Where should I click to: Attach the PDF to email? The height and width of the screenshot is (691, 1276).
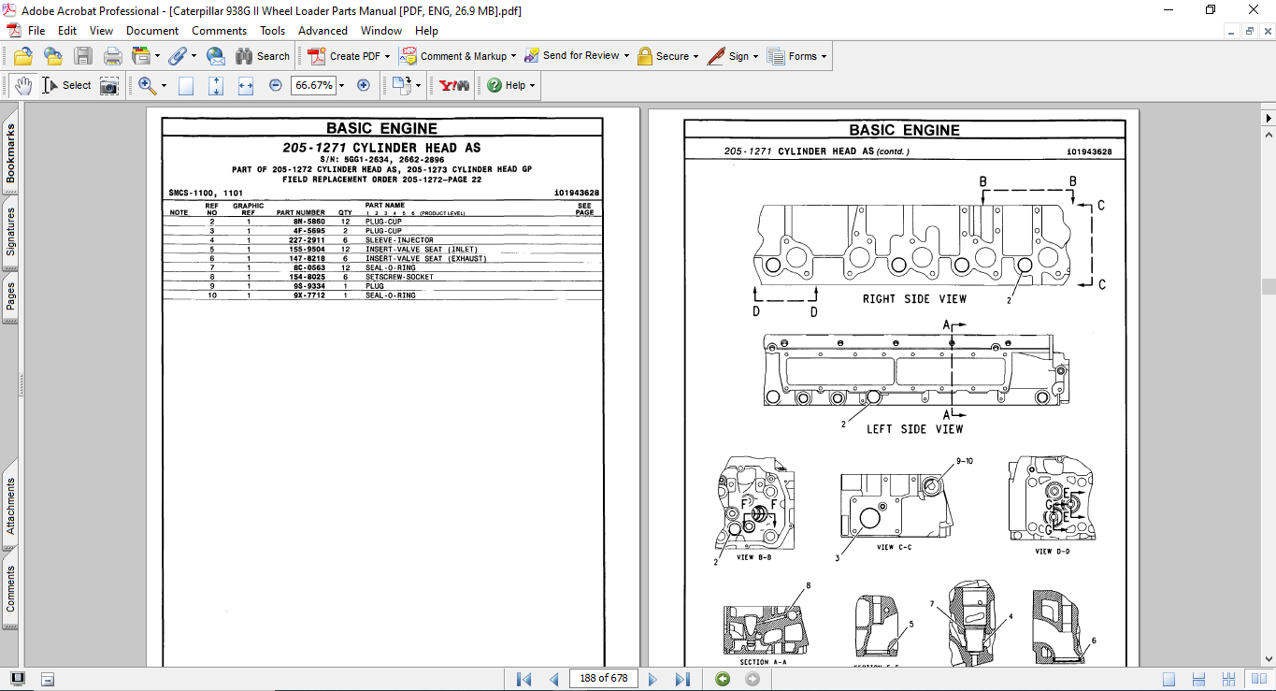pos(215,55)
